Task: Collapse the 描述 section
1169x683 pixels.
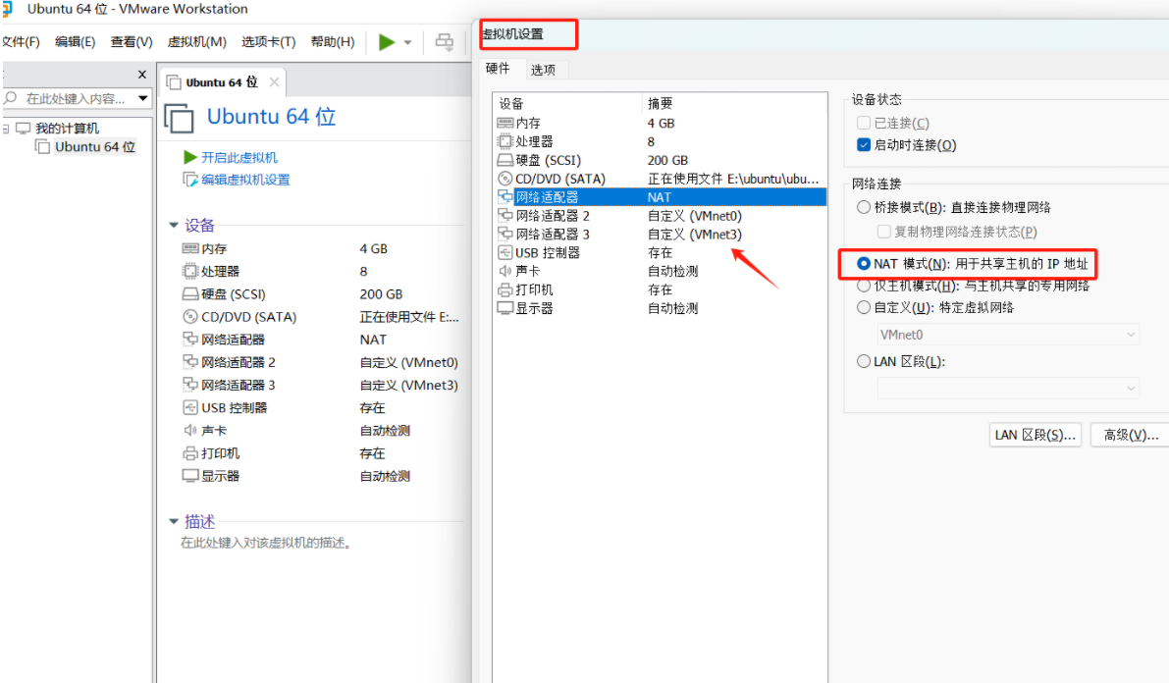Action: 174,521
